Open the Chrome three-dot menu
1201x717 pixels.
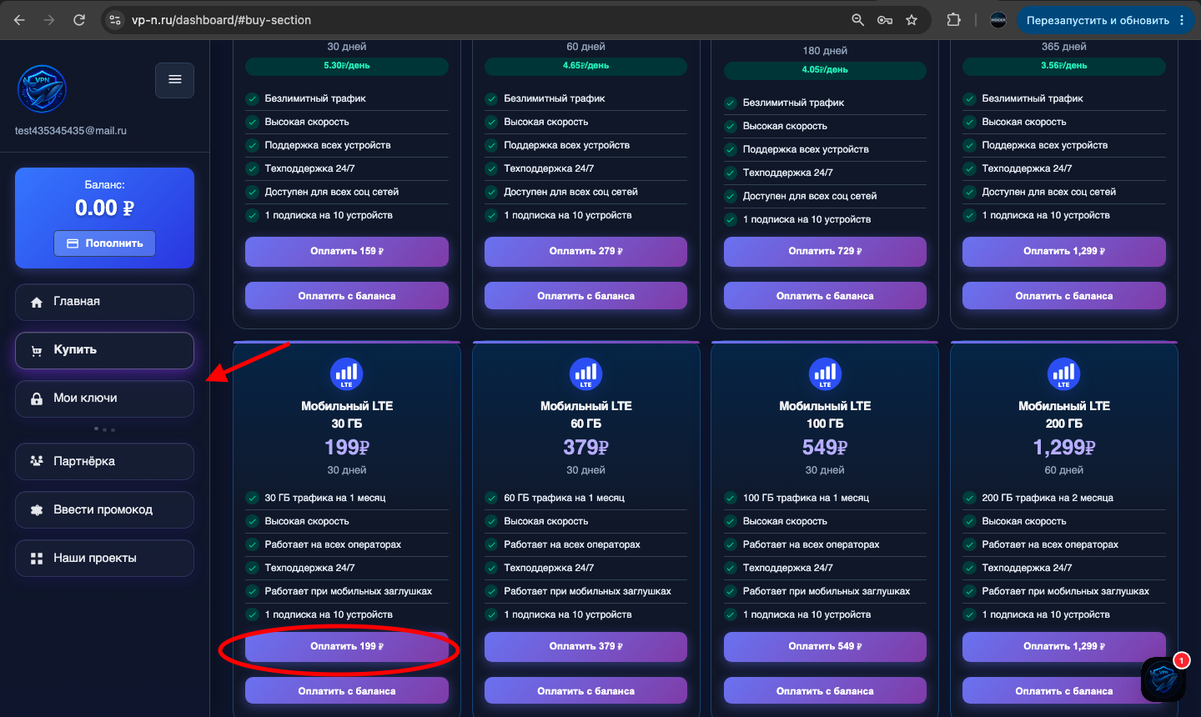[1182, 20]
